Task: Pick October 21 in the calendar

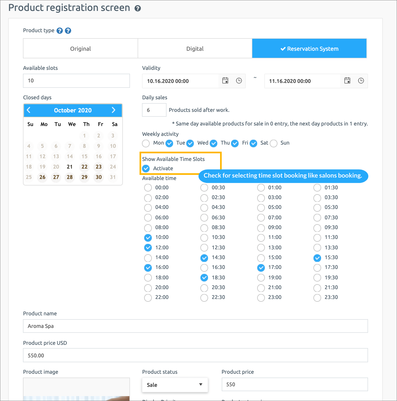Action: (x=70, y=167)
